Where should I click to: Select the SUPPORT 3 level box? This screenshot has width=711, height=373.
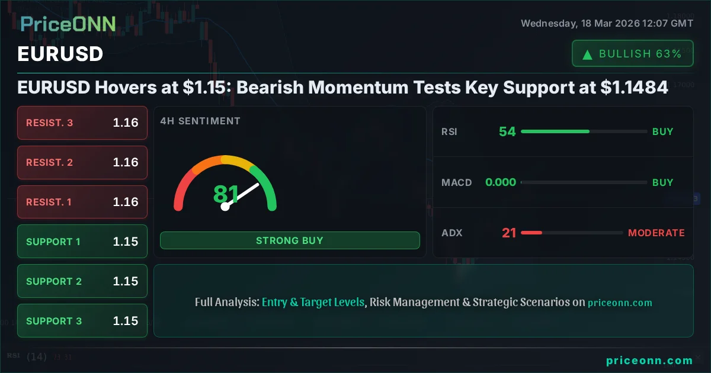pos(82,321)
